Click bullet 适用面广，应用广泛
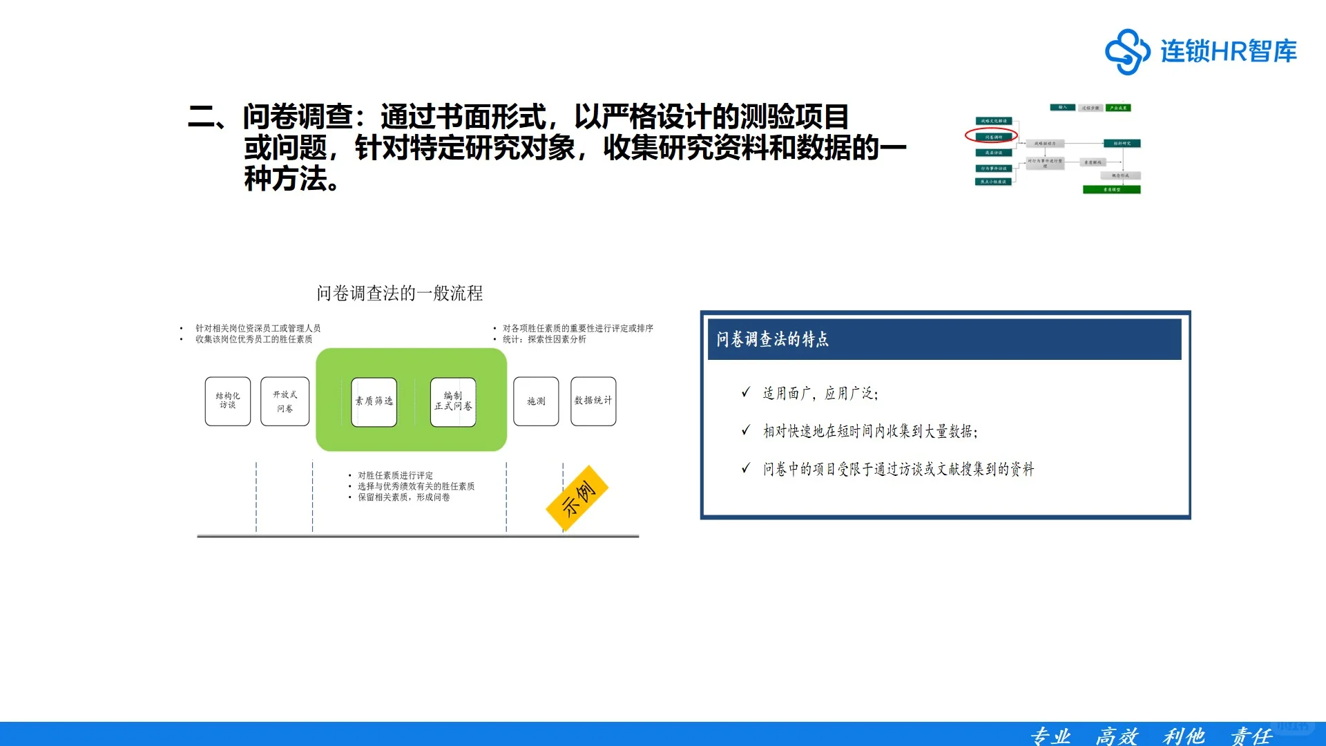 click(820, 394)
